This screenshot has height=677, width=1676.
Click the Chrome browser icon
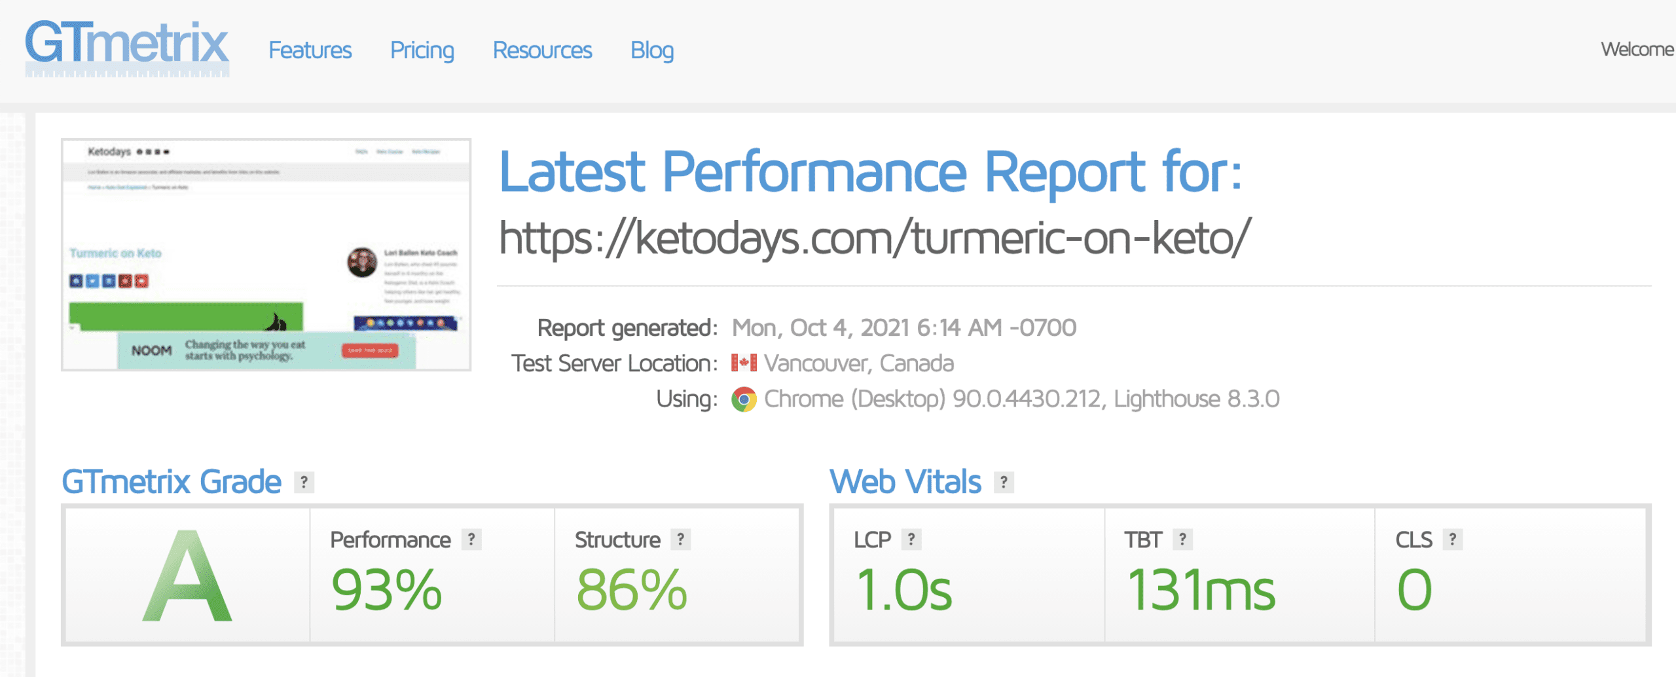pyautogui.click(x=744, y=399)
